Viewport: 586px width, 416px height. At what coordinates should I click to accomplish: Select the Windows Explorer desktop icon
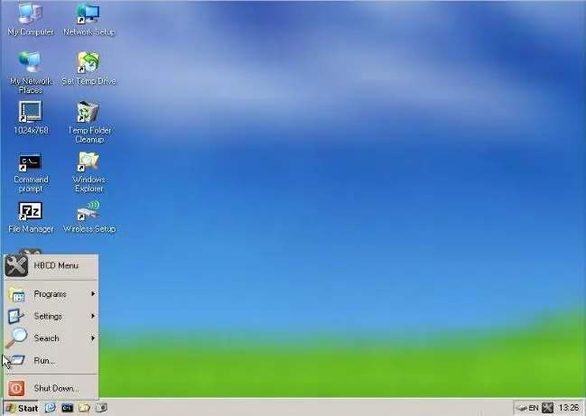click(x=89, y=172)
